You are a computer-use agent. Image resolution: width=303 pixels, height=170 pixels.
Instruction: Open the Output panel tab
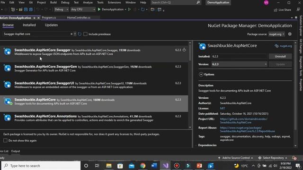(16, 151)
